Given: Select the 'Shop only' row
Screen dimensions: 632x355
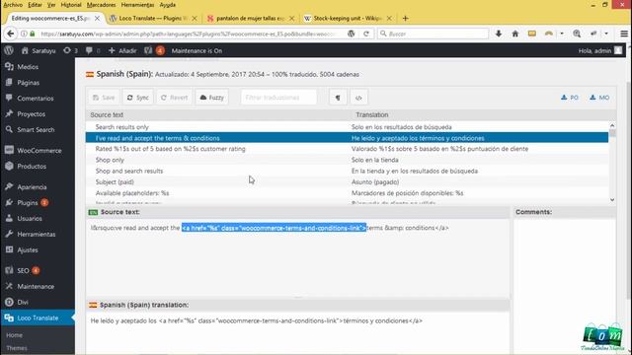Looking at the screenshot, I should (x=347, y=160).
